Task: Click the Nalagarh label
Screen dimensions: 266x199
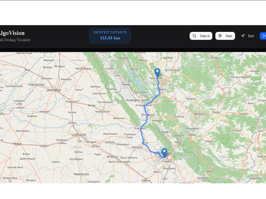Action: [x=157, y=120]
